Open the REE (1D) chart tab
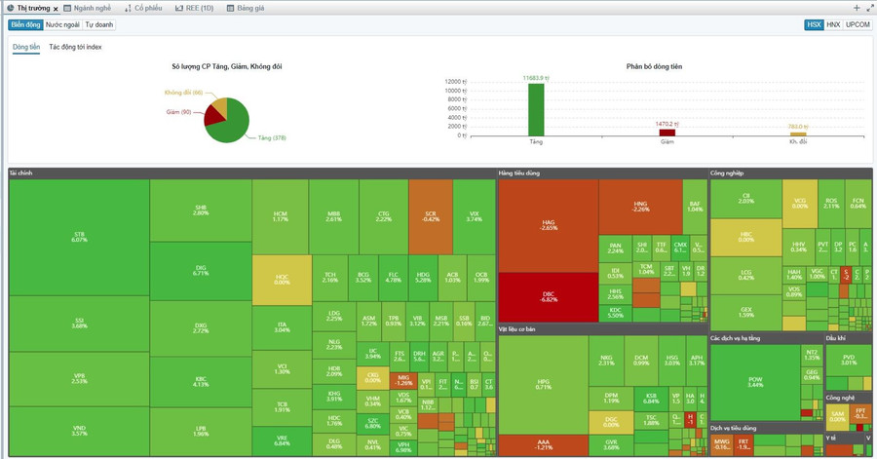877x459 pixels. pyautogui.click(x=195, y=9)
